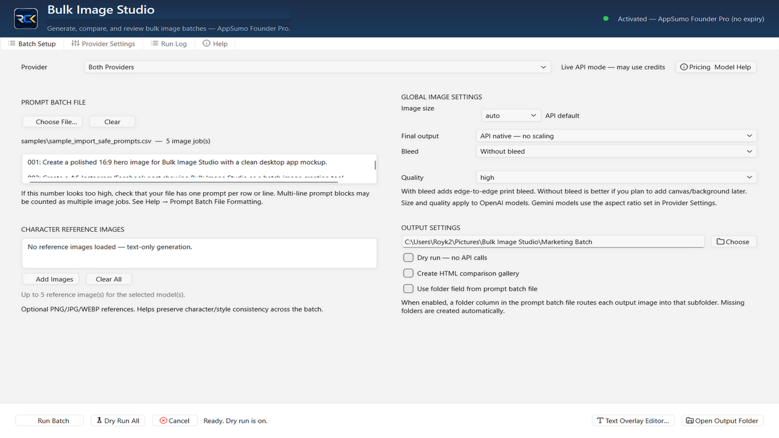
Task: Enable the Dry run no API calls checkbox
Action: [408, 257]
